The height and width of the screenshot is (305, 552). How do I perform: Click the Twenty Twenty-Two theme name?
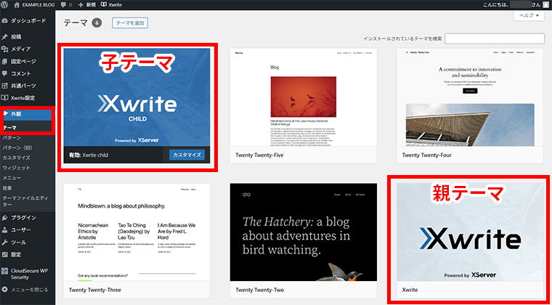pos(260,290)
